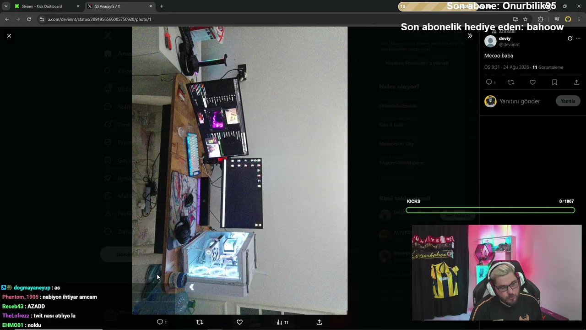Restore the browser window size
The width and height of the screenshot is (586, 330).
click(x=564, y=6)
